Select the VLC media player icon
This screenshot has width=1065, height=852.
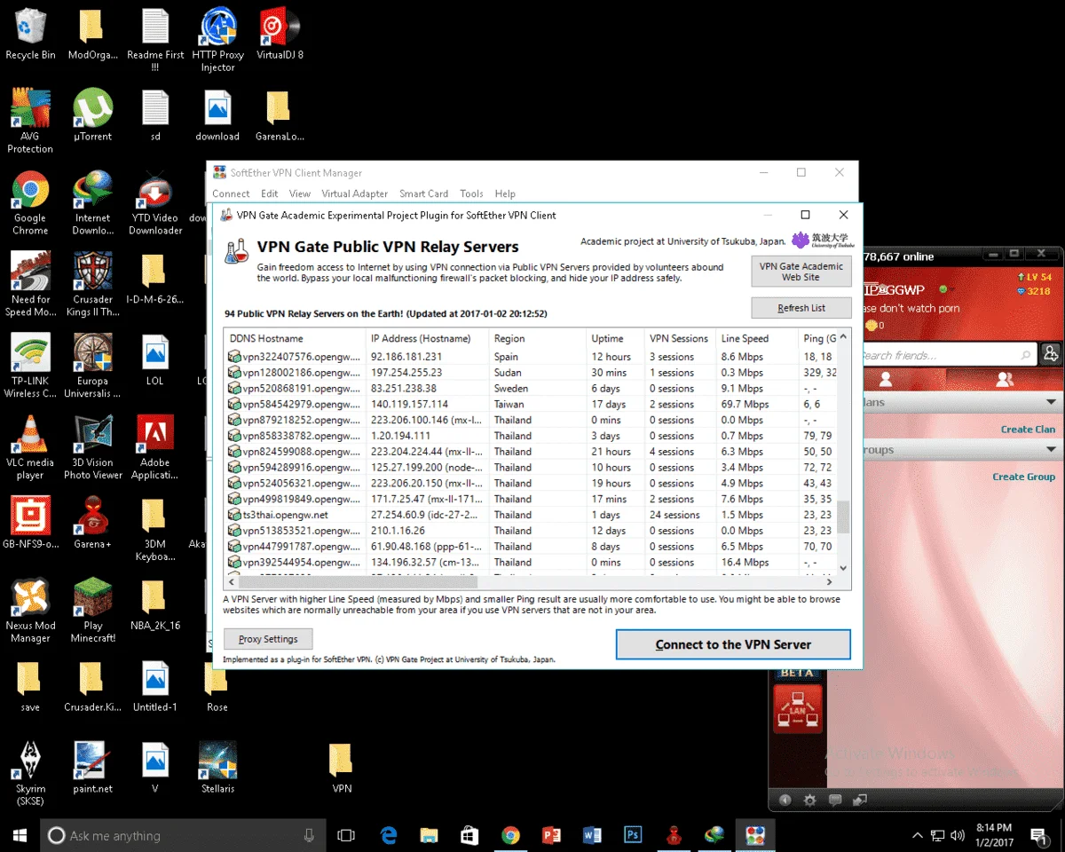tap(30, 447)
